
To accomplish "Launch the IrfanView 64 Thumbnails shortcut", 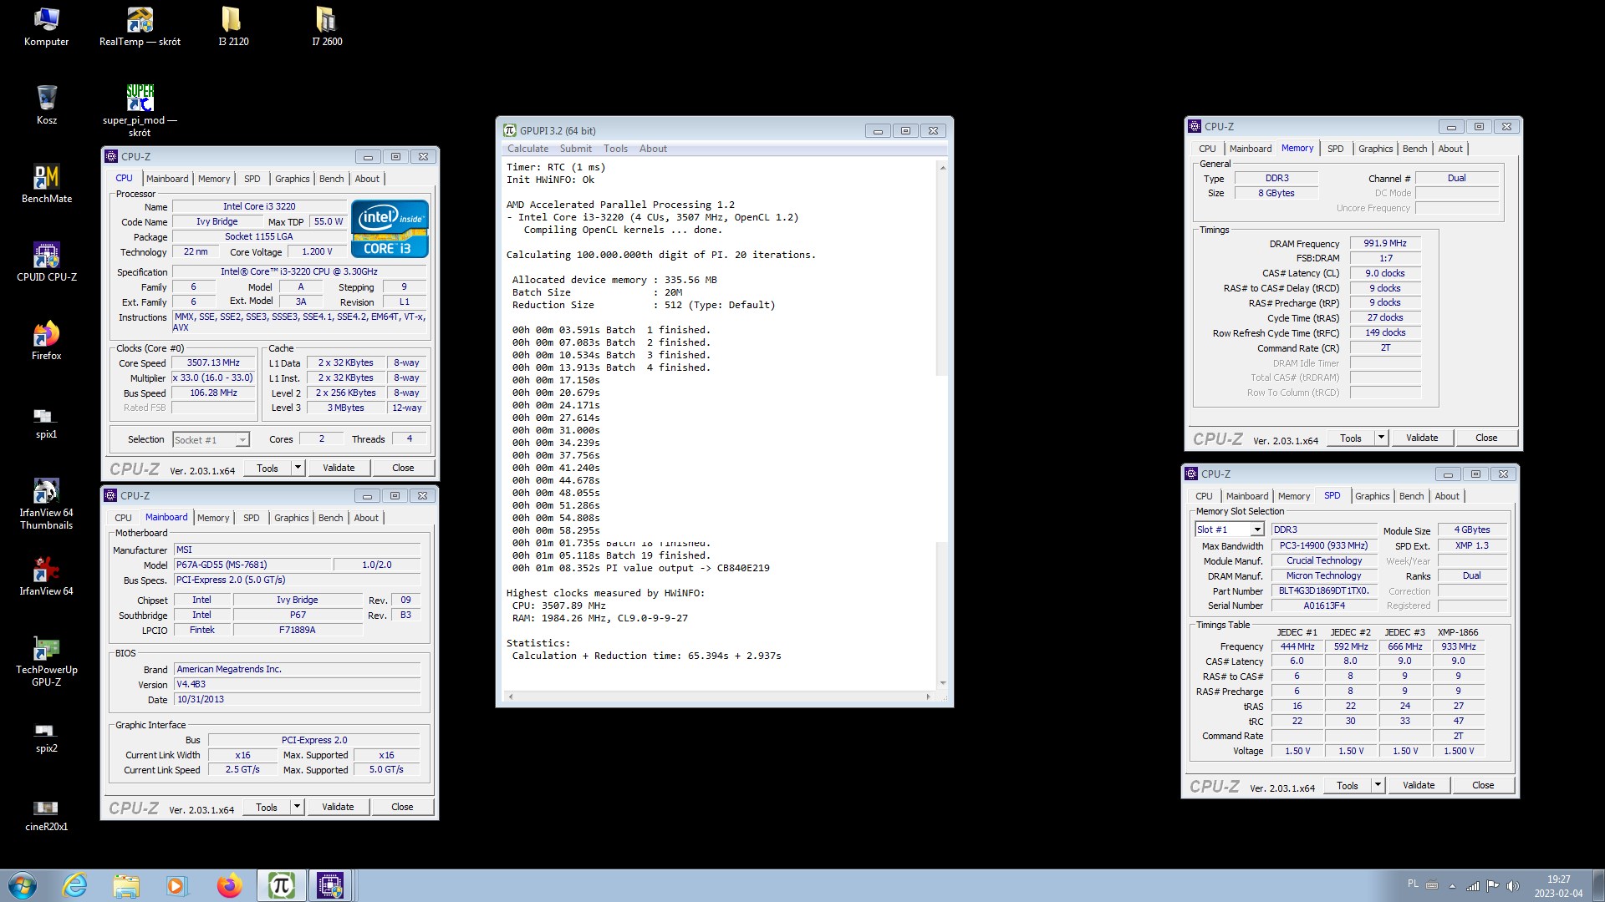I will click(47, 504).
